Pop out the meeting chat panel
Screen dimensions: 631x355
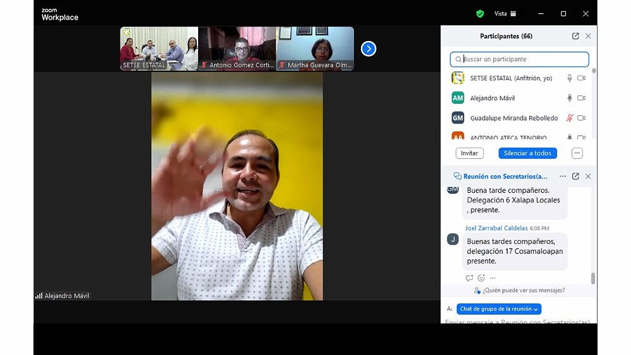tap(575, 177)
